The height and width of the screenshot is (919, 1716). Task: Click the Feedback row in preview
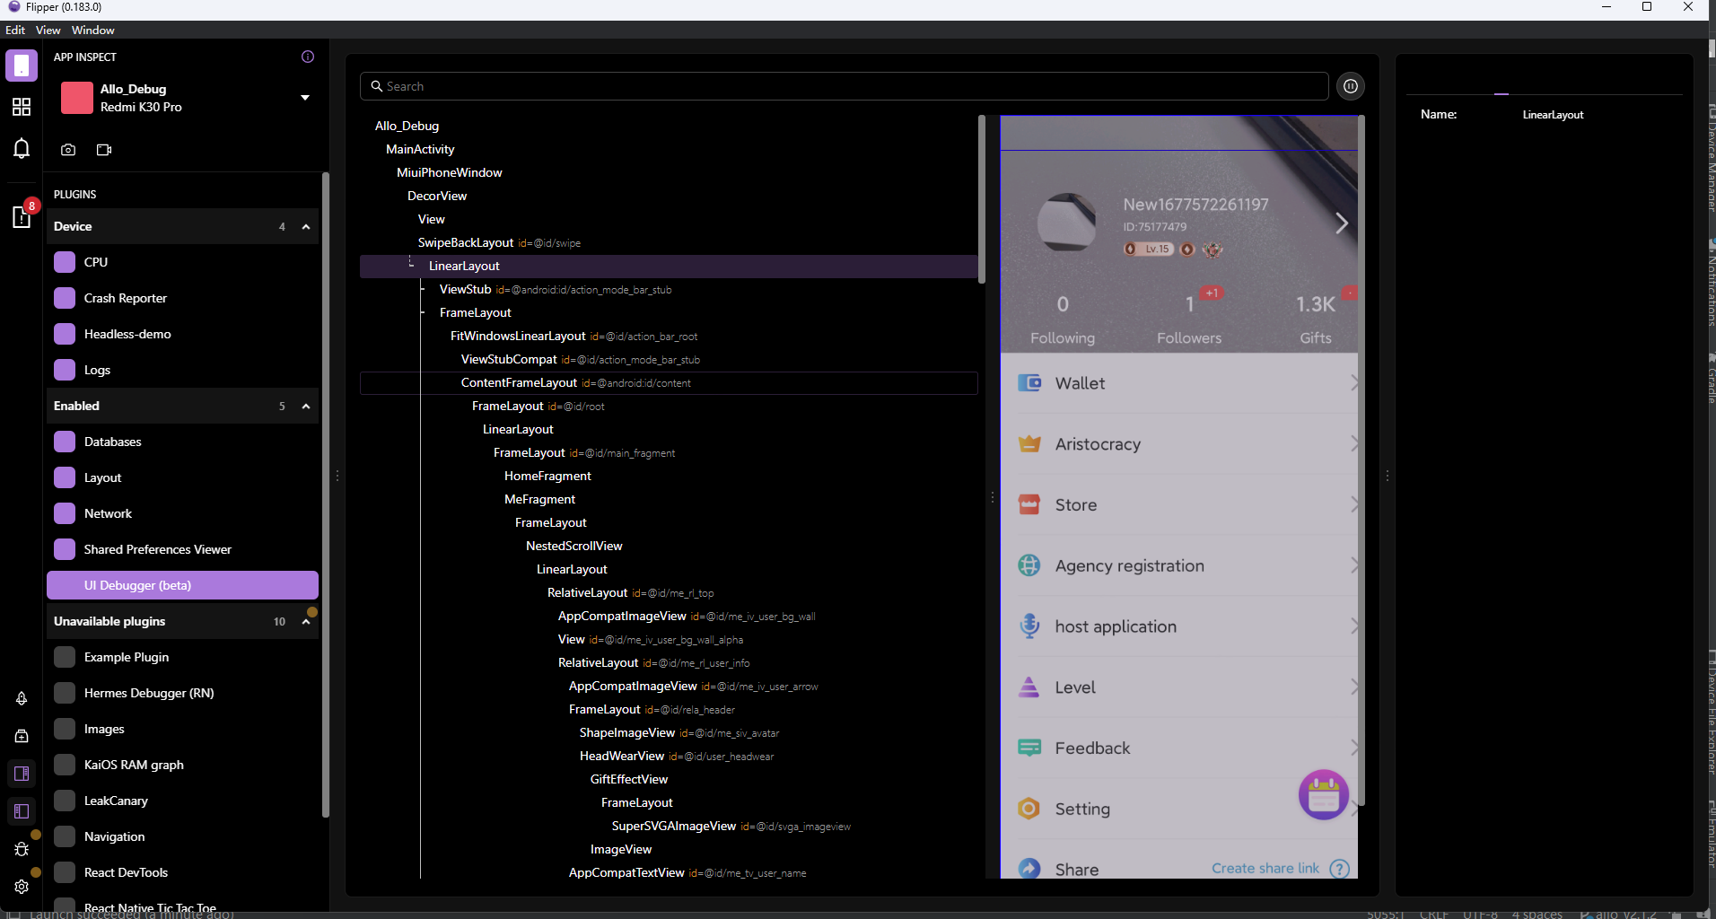1179,748
